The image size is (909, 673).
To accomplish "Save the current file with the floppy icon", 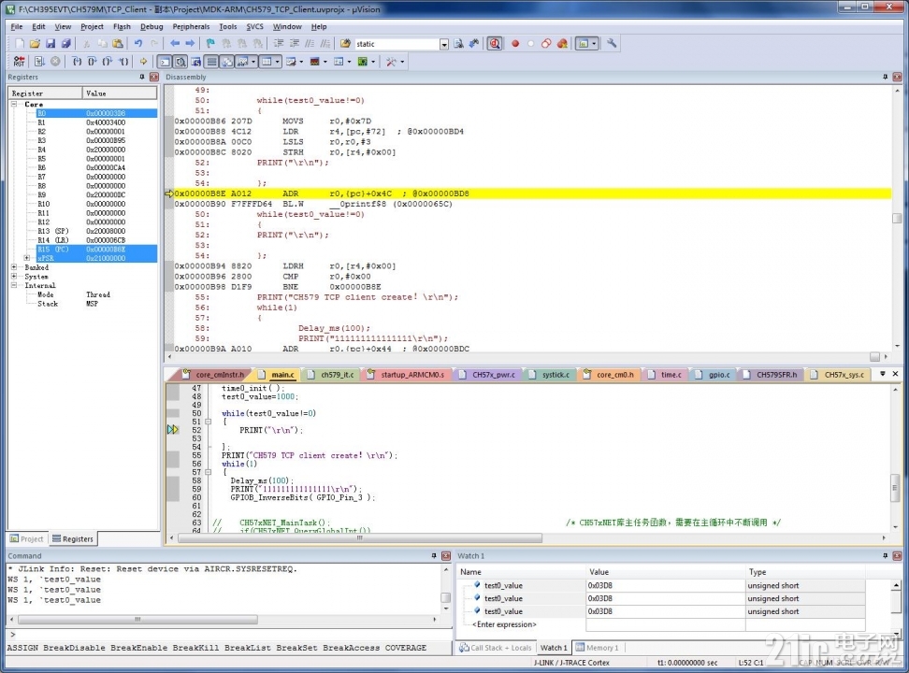I will (50, 44).
